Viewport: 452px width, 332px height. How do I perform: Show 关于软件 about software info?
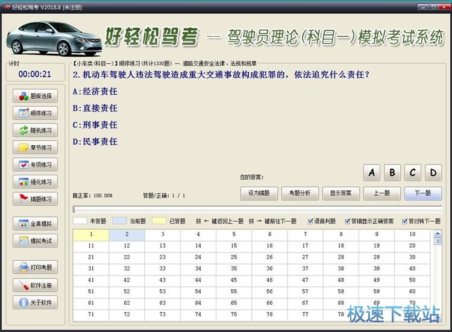click(36, 302)
